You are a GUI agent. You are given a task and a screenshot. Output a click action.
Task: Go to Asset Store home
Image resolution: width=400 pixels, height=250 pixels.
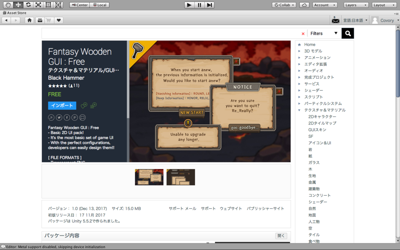[x=30, y=20]
